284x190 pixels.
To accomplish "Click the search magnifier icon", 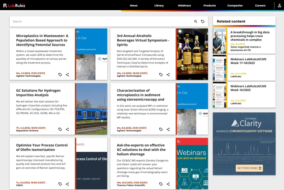I will (x=196, y=22).
